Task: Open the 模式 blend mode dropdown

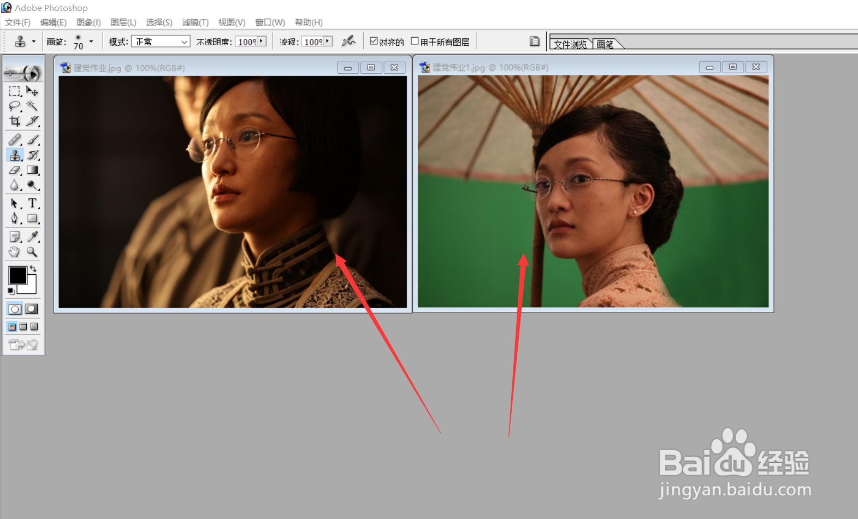Action: pos(161,42)
